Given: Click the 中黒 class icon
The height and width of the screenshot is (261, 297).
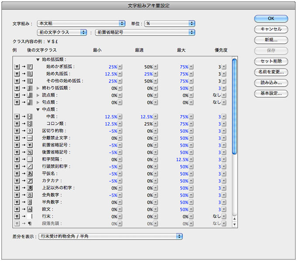Looking at the screenshot, I should (30, 117).
